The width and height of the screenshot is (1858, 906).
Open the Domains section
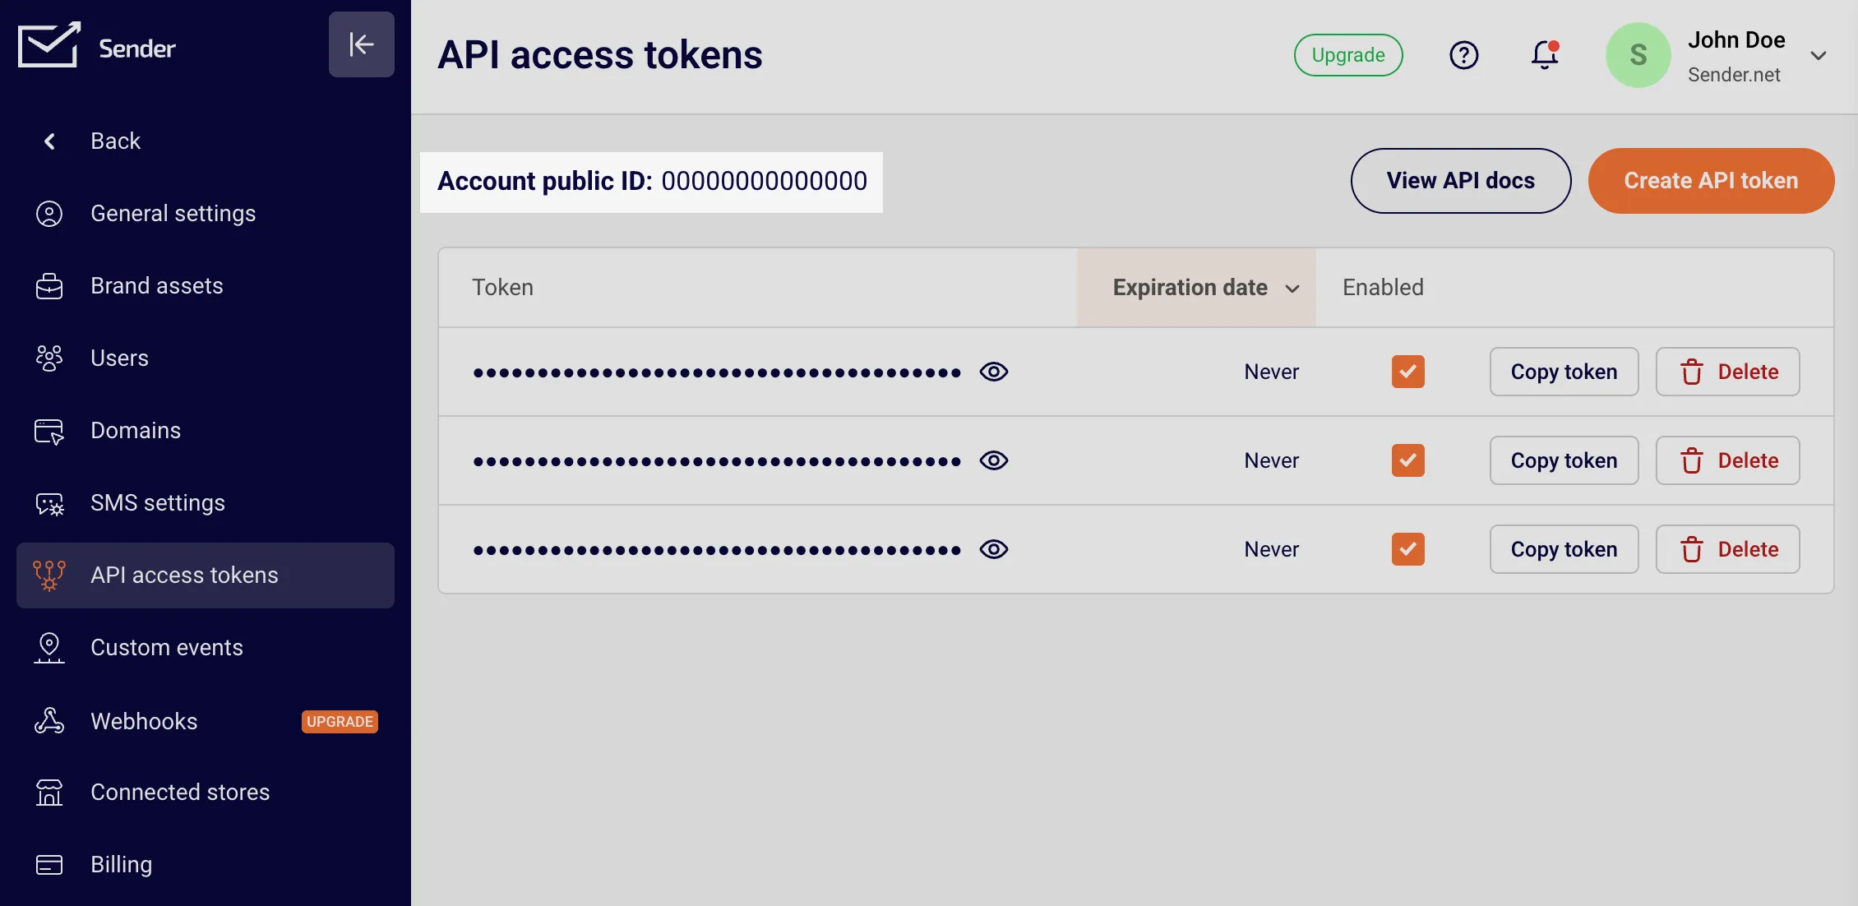pyautogui.click(x=135, y=430)
